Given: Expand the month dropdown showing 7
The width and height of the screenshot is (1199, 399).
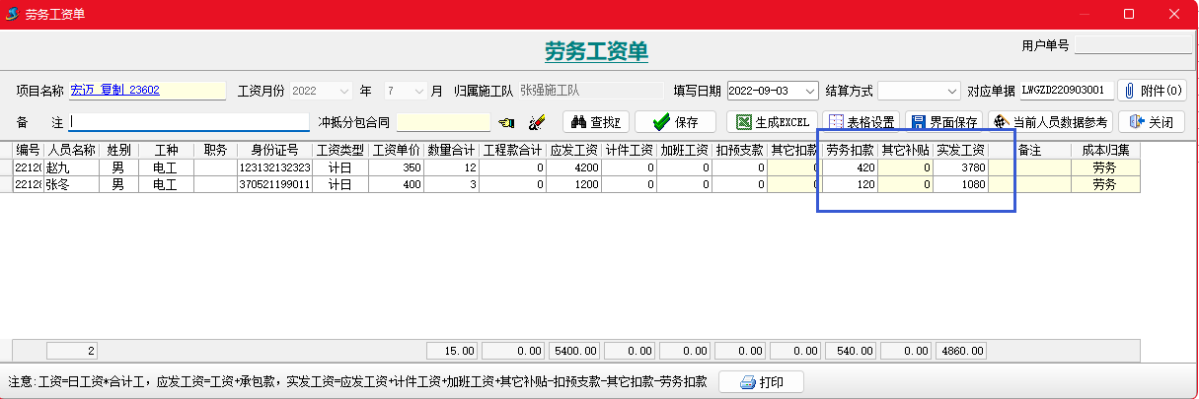Looking at the screenshot, I should (419, 91).
